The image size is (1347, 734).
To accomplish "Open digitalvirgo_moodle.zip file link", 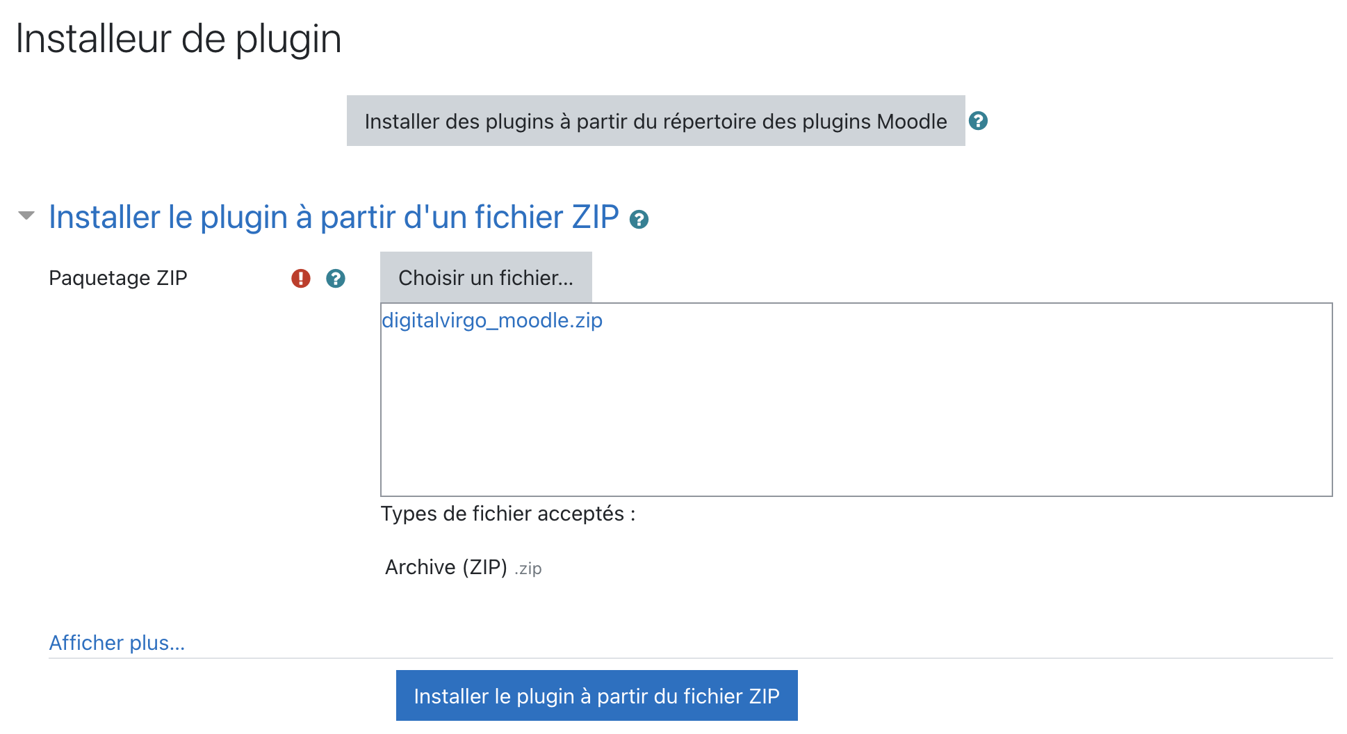I will click(492, 320).
